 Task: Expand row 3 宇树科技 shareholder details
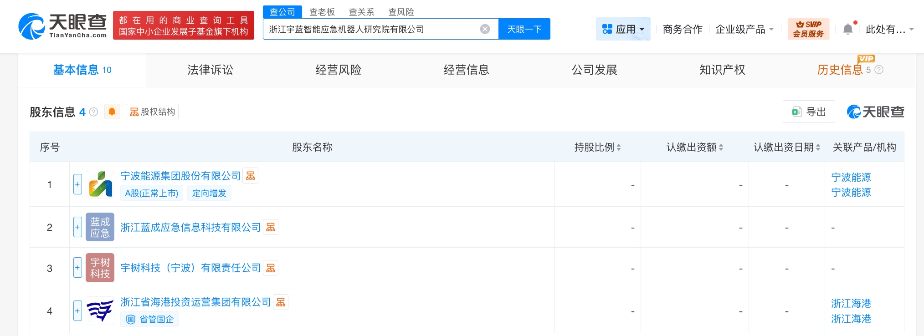tap(77, 268)
